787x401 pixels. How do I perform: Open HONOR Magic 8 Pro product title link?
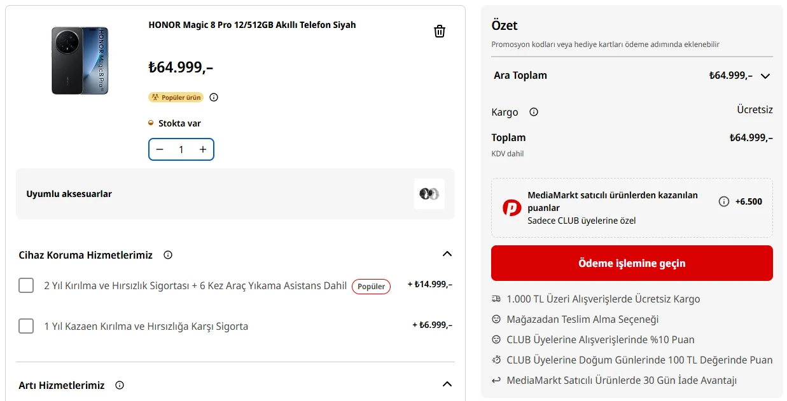point(252,25)
